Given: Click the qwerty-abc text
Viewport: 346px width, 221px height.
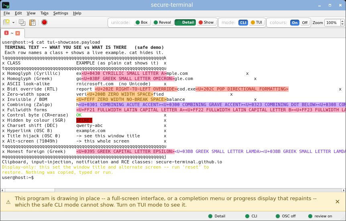Looking at the screenshot, I should click(x=90, y=125).
